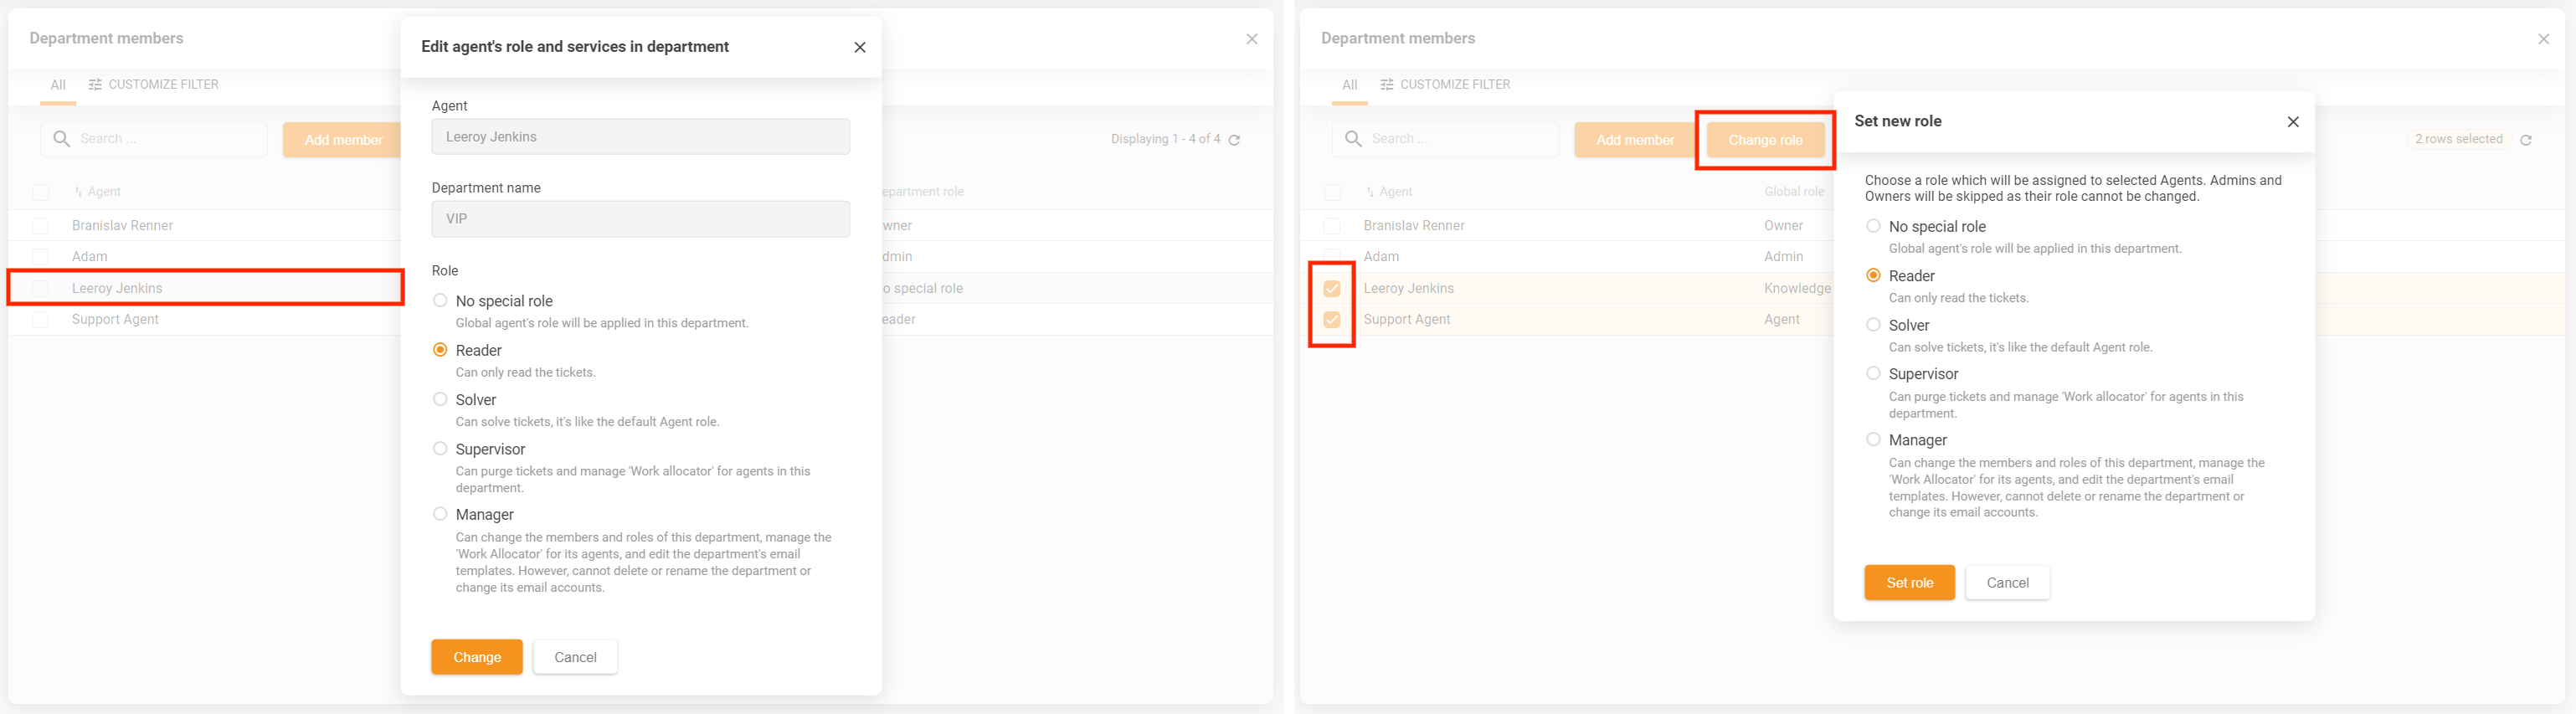2576x714 pixels.
Task: Click the orange Set role button
Action: click(x=1908, y=583)
